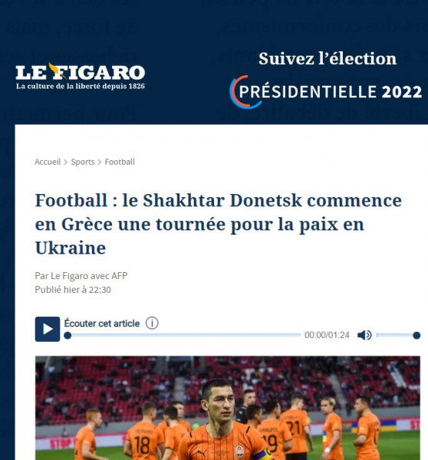The image size is (428, 460).
Task: Open the Shakhtar players article photo
Action: [228, 408]
